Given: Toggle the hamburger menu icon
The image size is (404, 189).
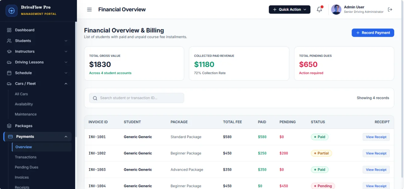Looking at the screenshot, I should point(89,9).
